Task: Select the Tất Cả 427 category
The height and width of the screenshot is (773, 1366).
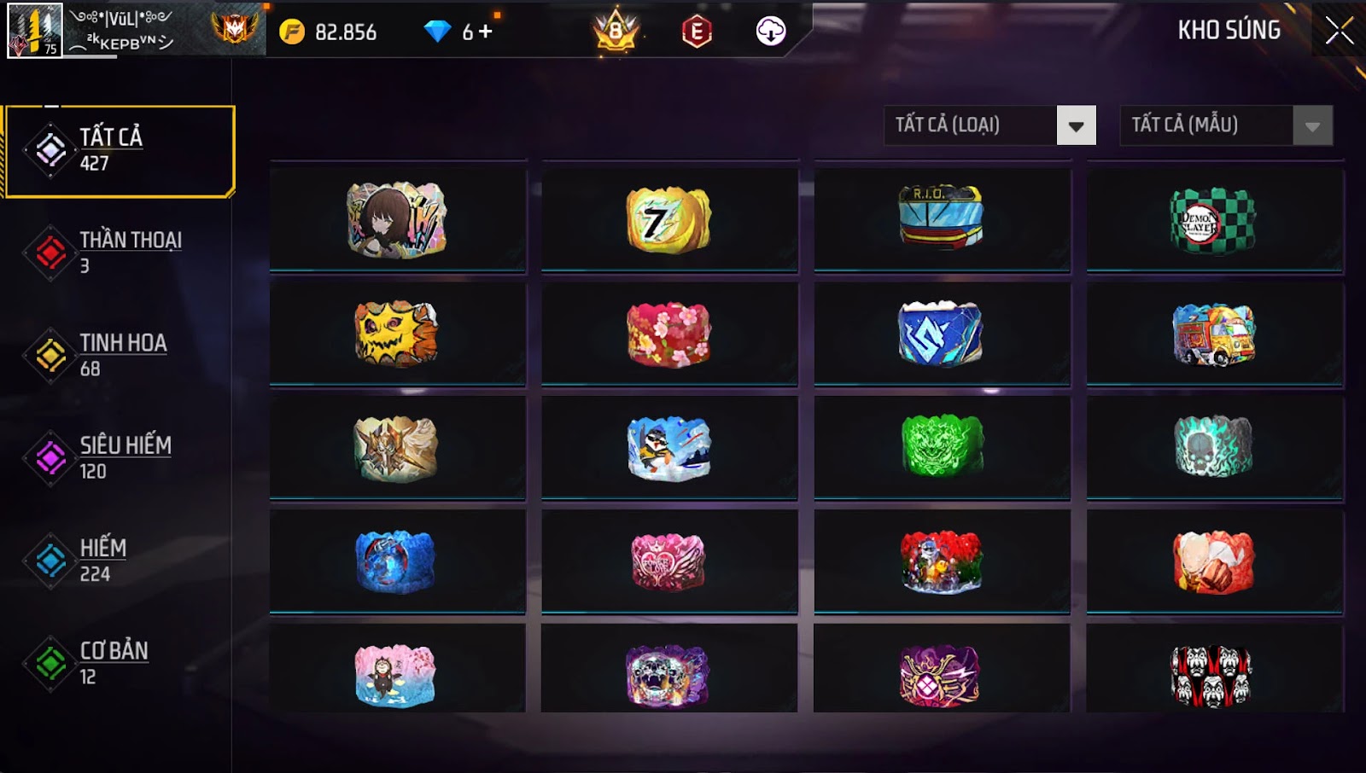Action: [x=120, y=151]
